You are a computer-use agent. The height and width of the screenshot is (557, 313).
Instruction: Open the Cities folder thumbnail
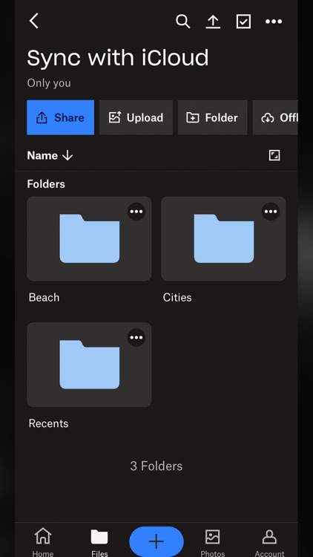223,238
